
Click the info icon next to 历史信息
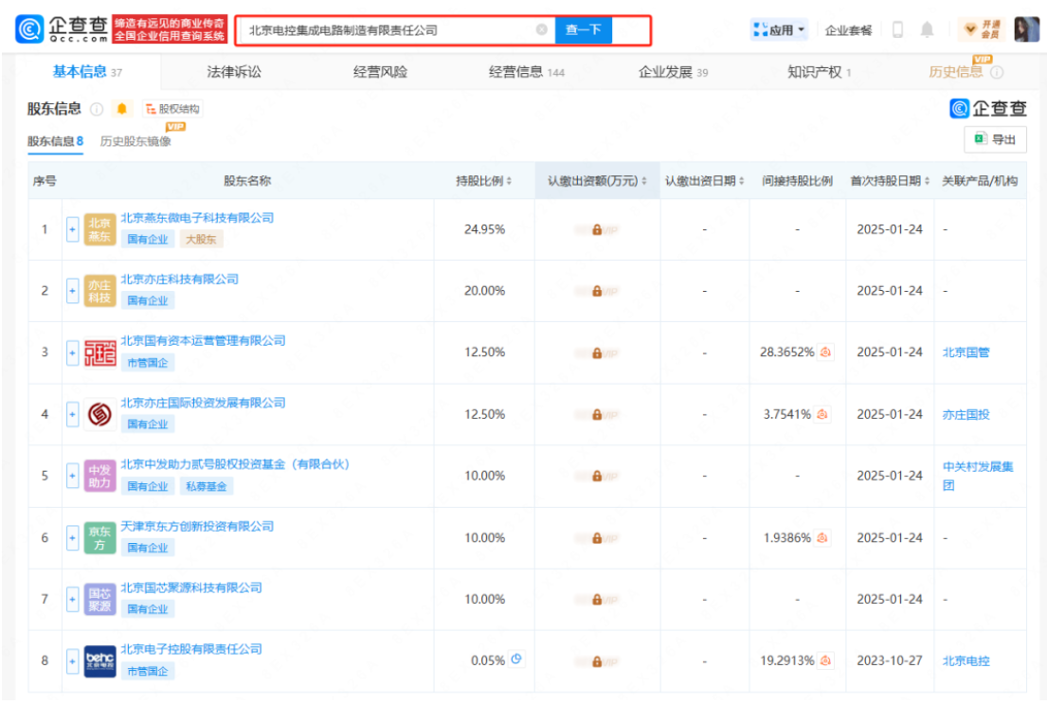pyautogui.click(x=997, y=72)
